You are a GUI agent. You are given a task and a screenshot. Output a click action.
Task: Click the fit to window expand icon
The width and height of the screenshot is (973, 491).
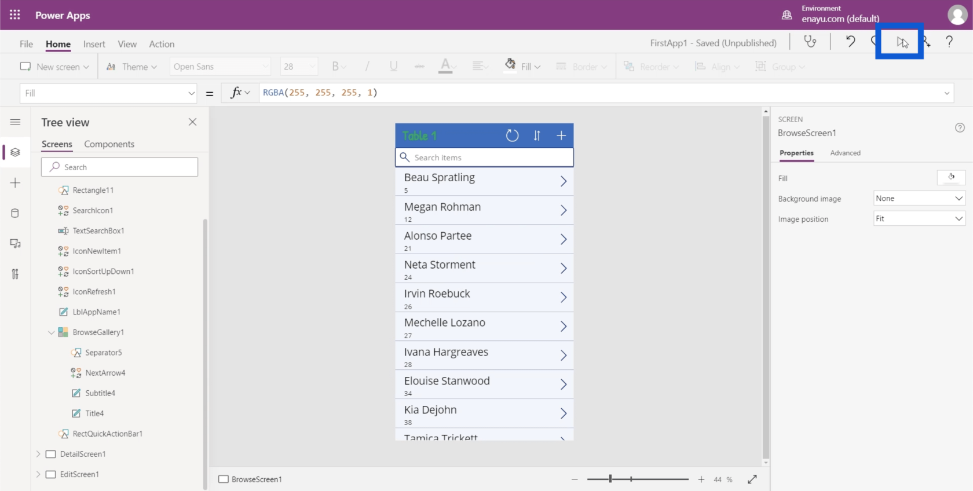(x=752, y=479)
